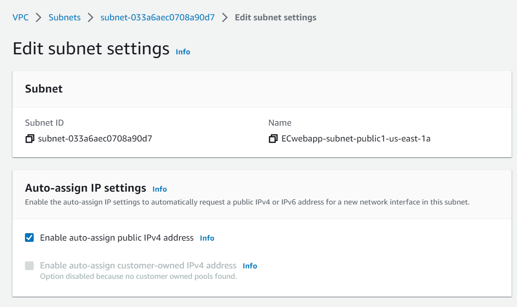Click the subnet-033a6aec0708a90d7 value under Subnet ID
This screenshot has width=517, height=307.
95,139
